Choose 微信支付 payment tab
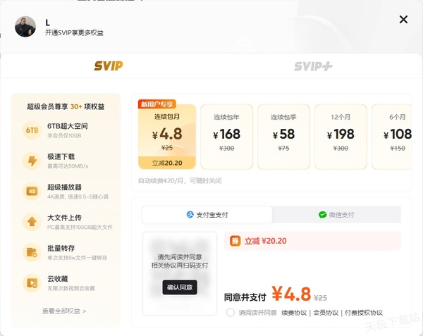This screenshot has width=423, height=336. tap(336, 215)
